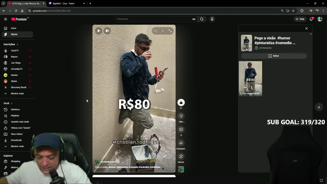Open the YouTube hamburger guide menu

[x=5, y=19]
